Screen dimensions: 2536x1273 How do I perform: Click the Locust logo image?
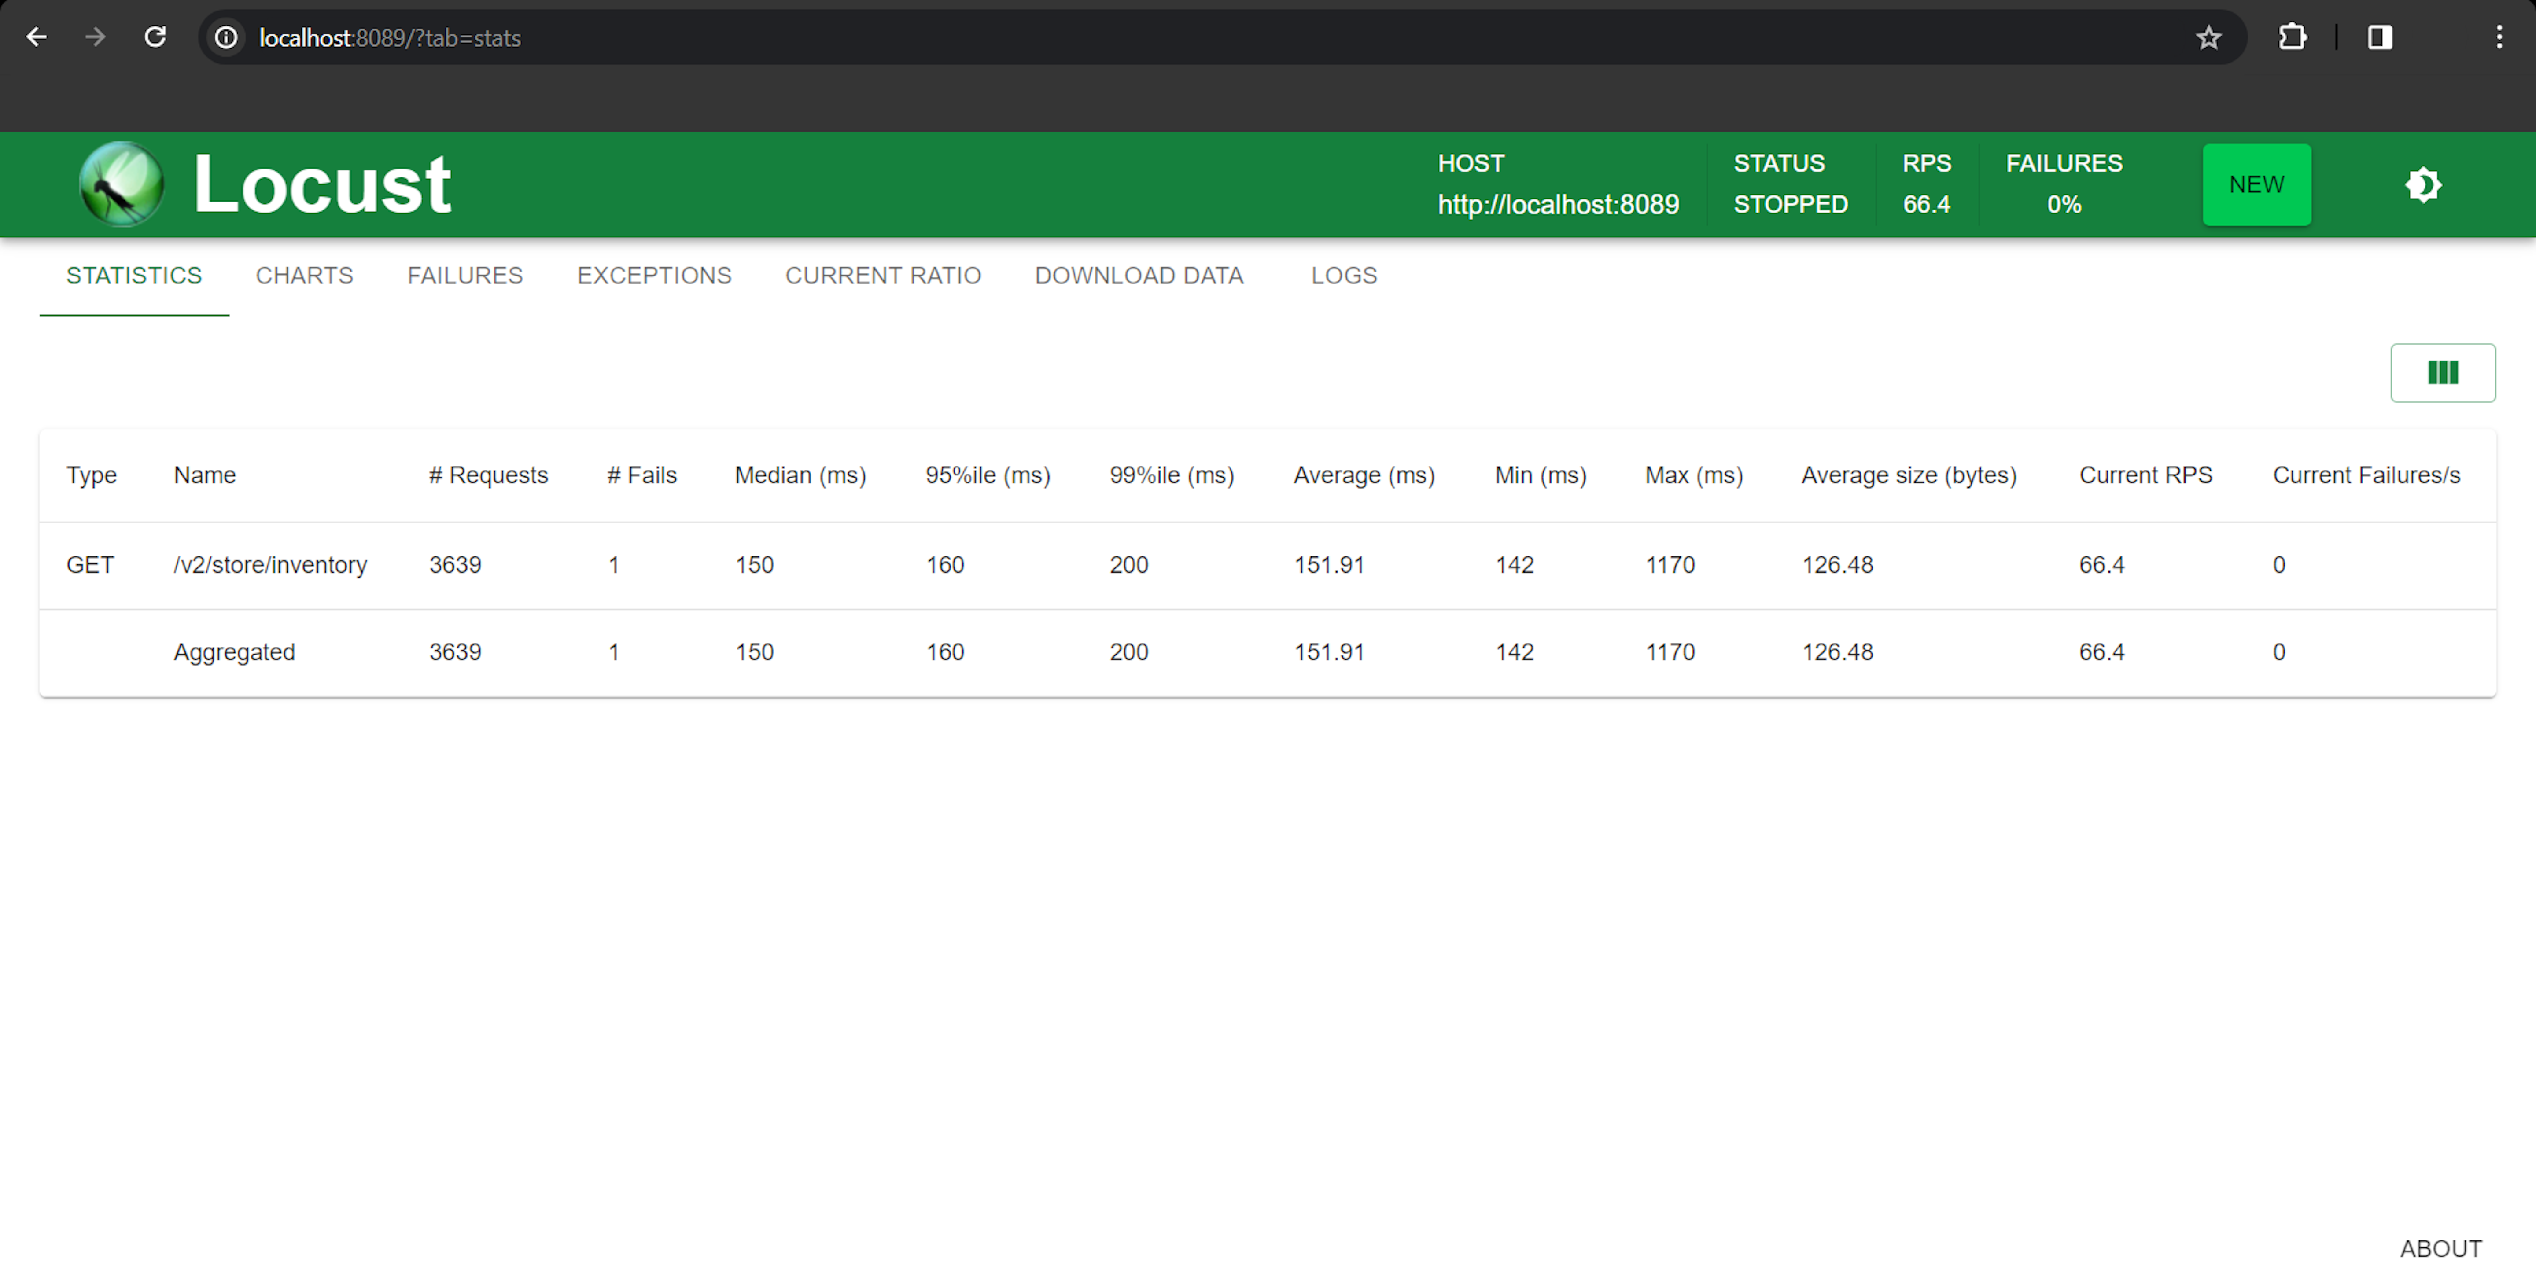tap(121, 184)
